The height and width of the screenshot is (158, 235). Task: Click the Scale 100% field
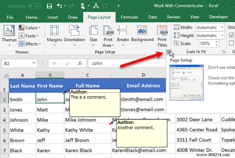[206, 43]
